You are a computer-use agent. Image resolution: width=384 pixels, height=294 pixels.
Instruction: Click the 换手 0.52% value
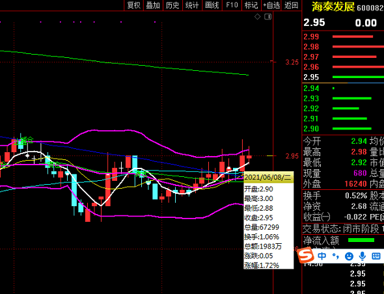click(x=356, y=196)
